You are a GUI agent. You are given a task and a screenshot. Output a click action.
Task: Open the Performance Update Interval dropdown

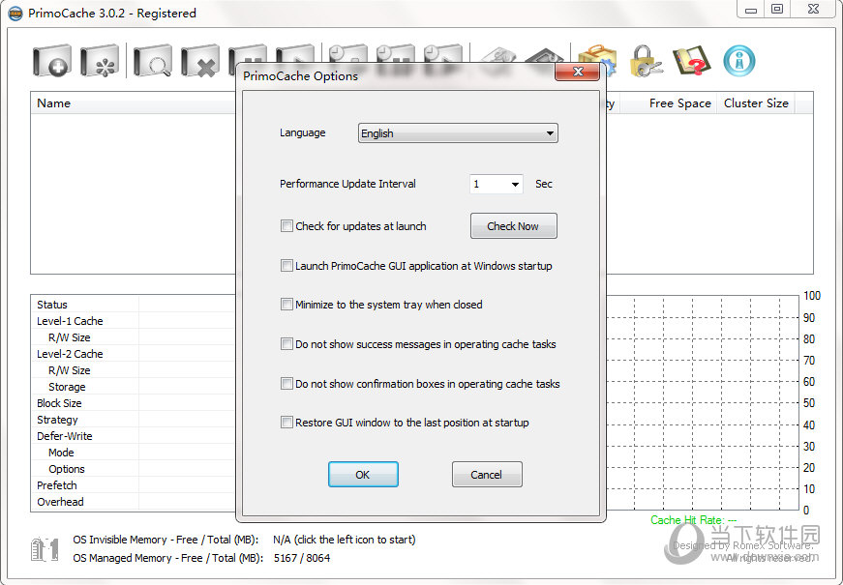[496, 184]
